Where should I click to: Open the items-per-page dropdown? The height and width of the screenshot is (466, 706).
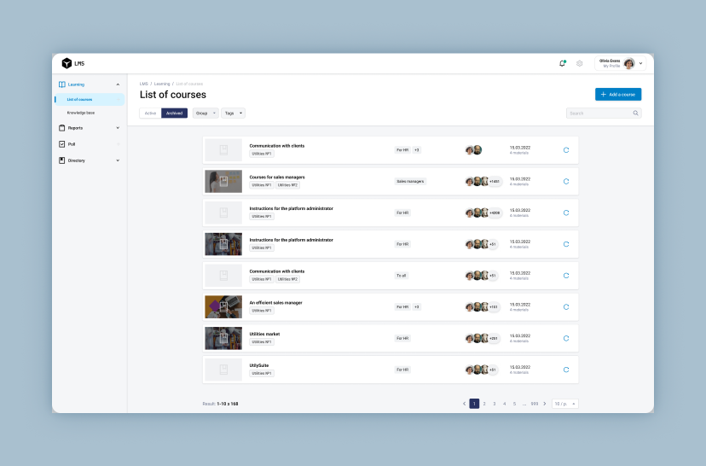click(564, 404)
